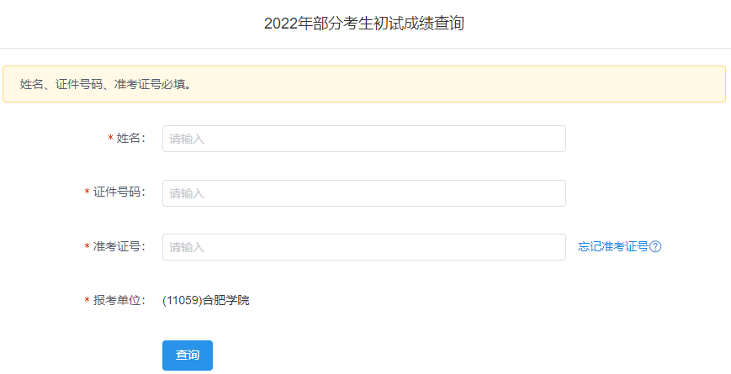Image resolution: width=731 pixels, height=374 pixels.
Task: Select the 准考证号 input field
Action: click(363, 247)
